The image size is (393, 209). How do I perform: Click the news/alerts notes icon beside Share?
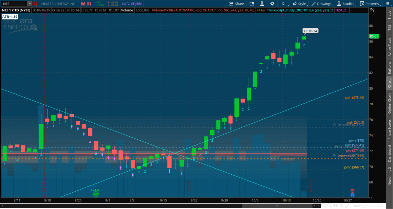(252, 4)
